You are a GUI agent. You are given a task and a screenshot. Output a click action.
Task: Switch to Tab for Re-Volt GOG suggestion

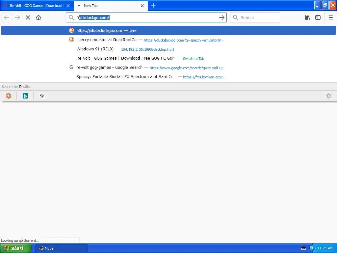click(168, 58)
